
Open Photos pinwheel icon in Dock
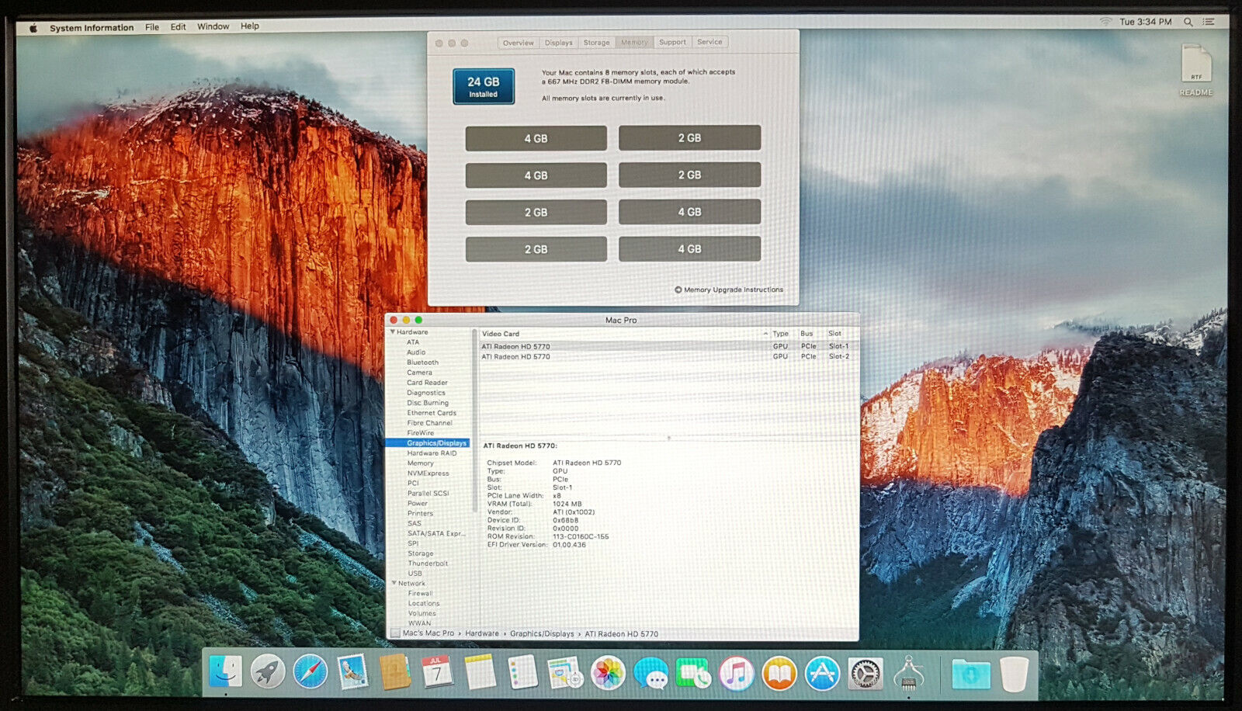tap(608, 672)
